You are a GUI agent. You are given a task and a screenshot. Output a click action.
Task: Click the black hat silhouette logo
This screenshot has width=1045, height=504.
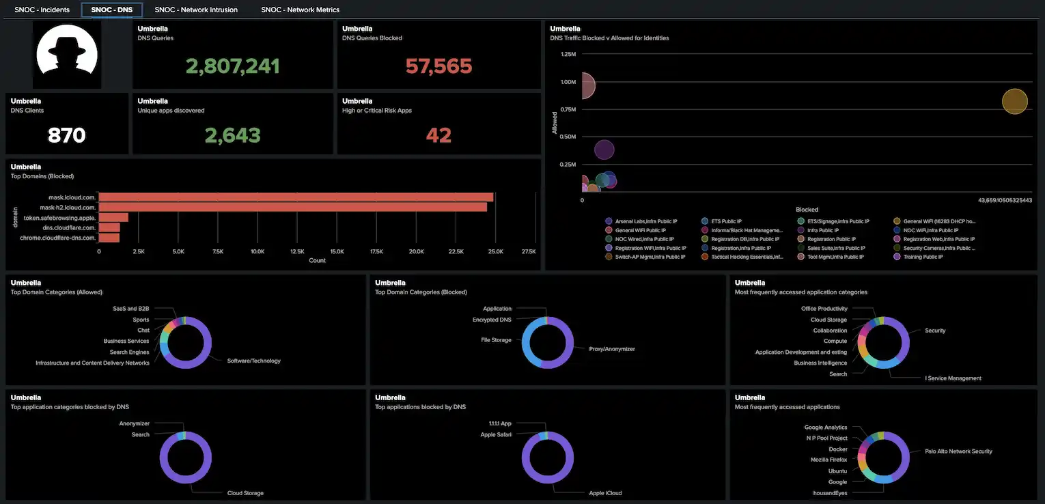pyautogui.click(x=67, y=54)
